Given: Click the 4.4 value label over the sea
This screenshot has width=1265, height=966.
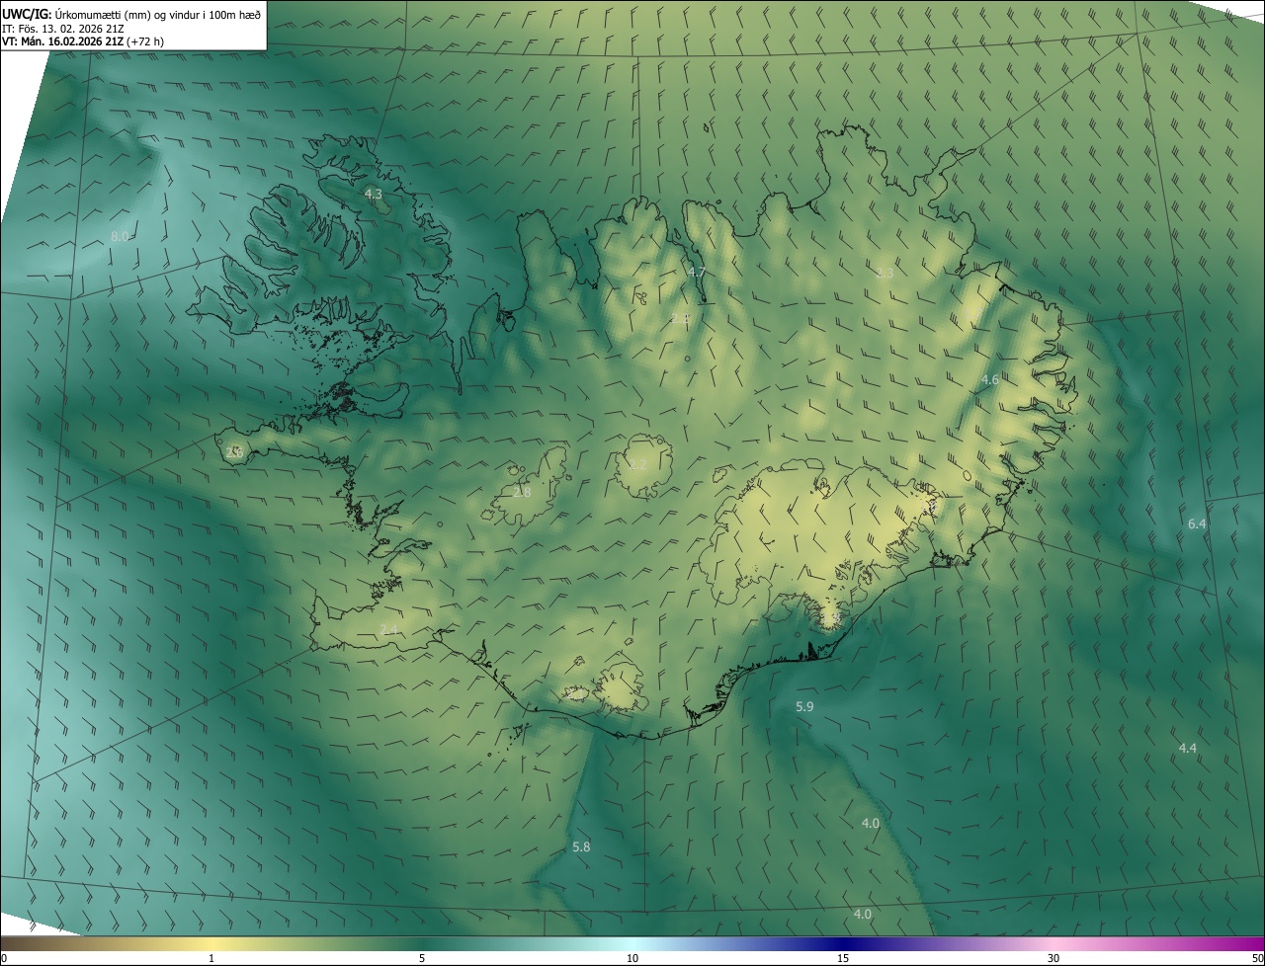Looking at the screenshot, I should pyautogui.click(x=1188, y=749).
